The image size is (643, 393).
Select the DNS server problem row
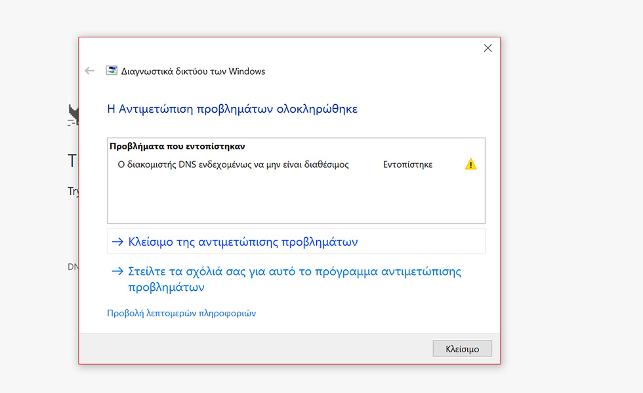(x=296, y=164)
